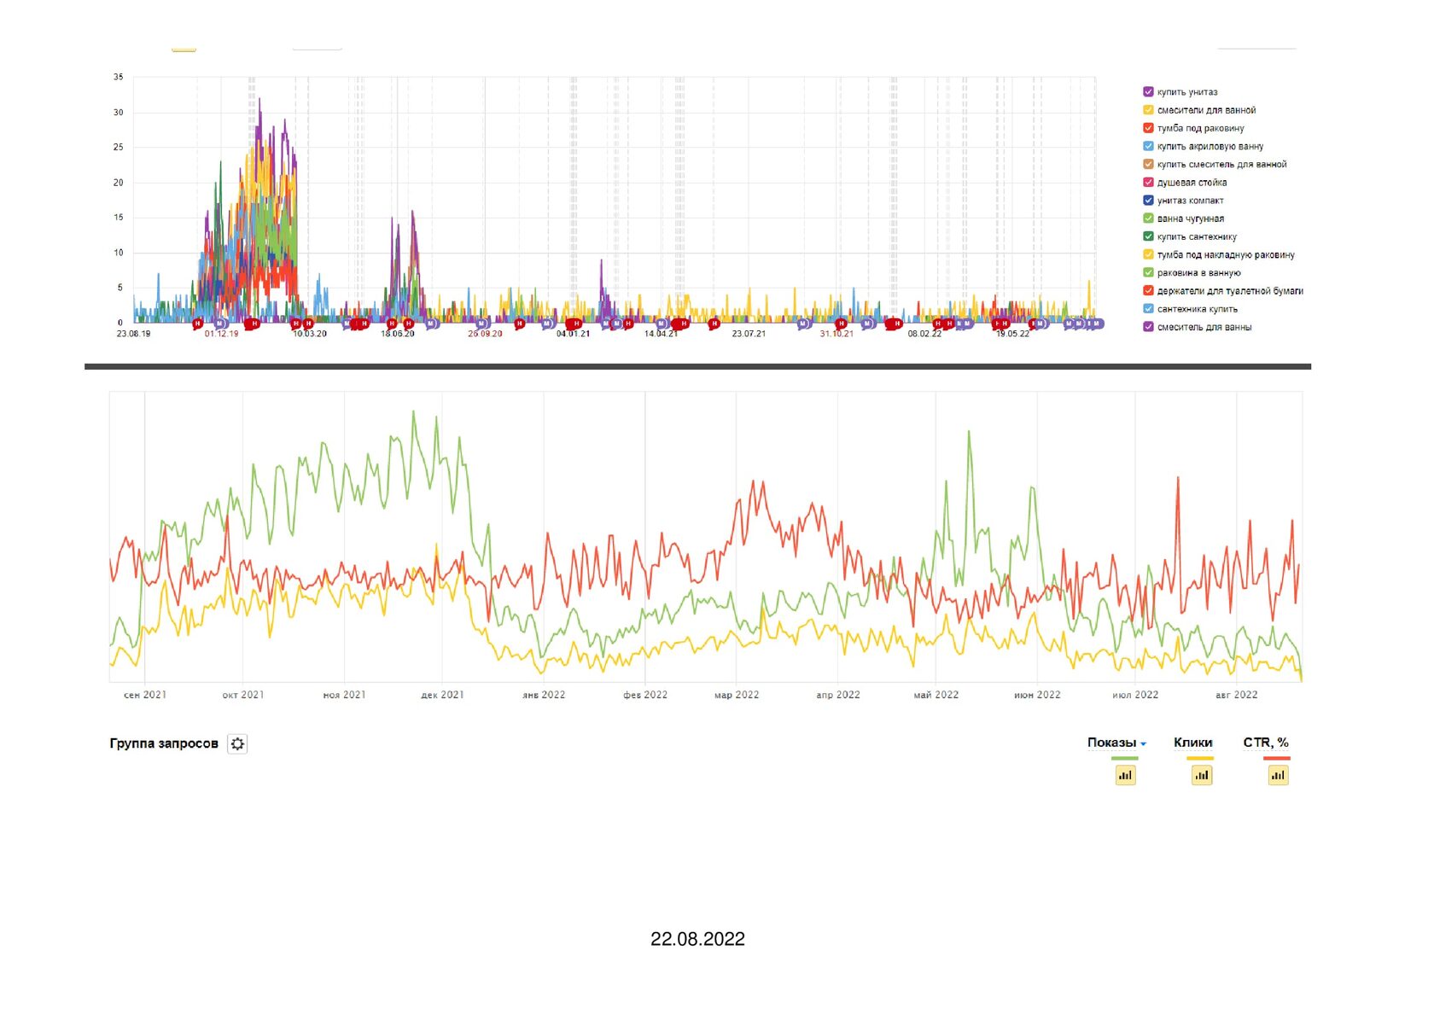1434x1014 pixels.
Task: Click the сантехника купить legend checkbox
Action: point(1148,309)
